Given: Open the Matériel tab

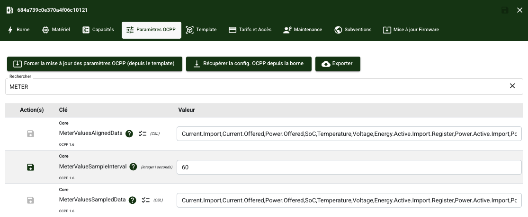Looking at the screenshot, I should tap(56, 30).
